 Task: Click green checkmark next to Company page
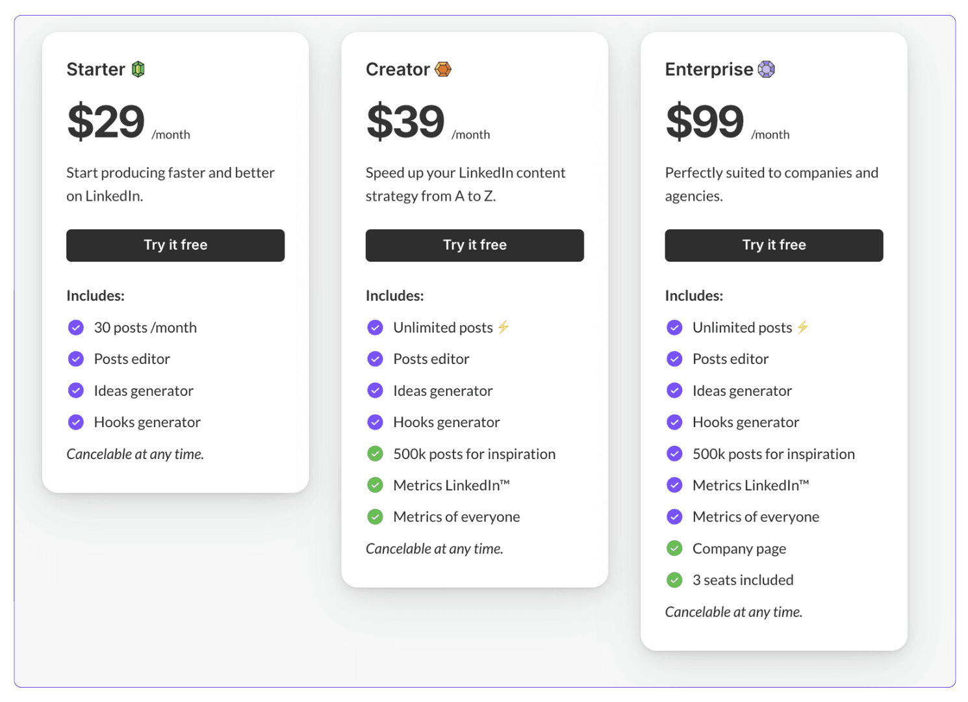[674, 549]
